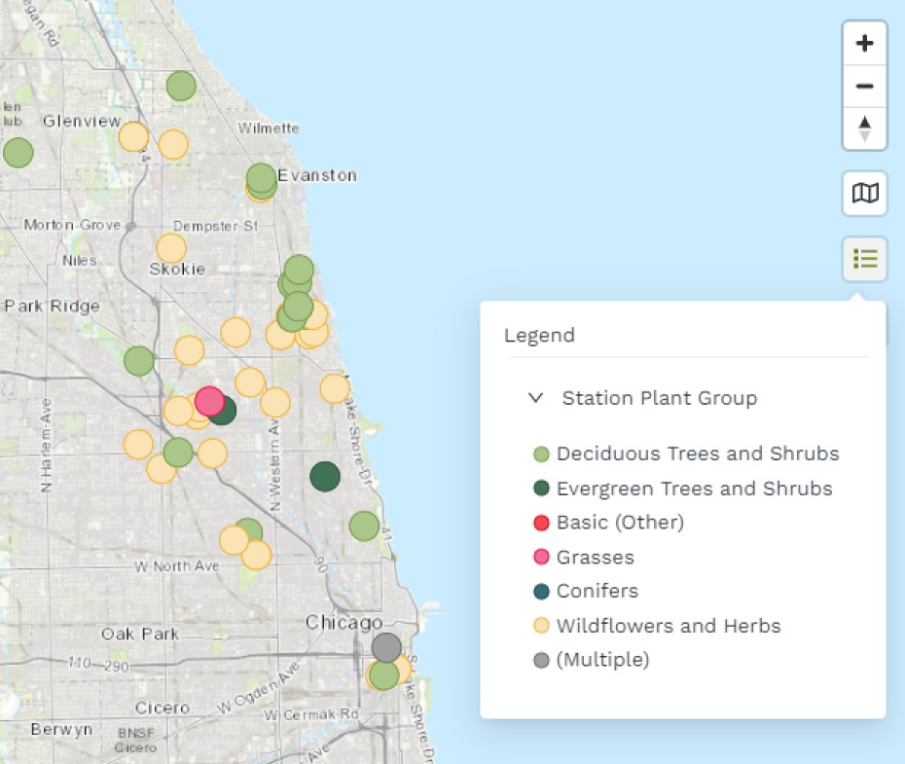Reset map orientation with compass button
This screenshot has height=764, width=905.
tap(864, 128)
